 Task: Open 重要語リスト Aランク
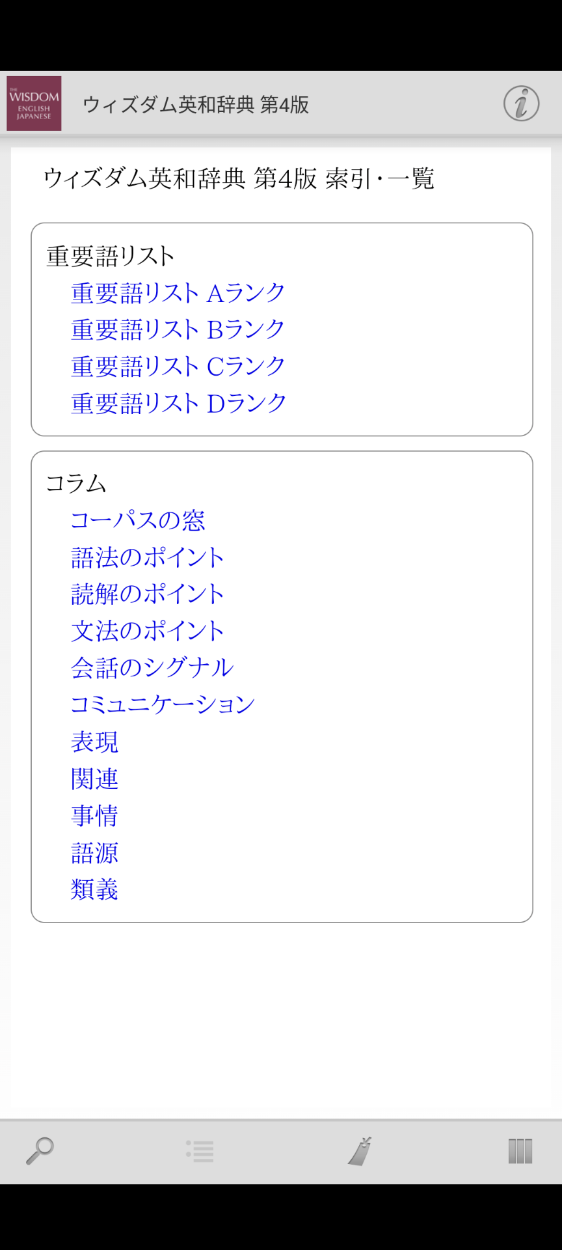tap(178, 293)
